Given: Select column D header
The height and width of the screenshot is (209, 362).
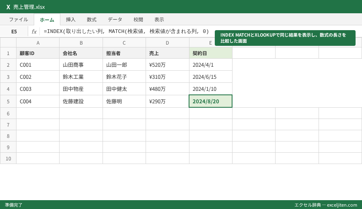Looking at the screenshot, I should click(x=167, y=43).
